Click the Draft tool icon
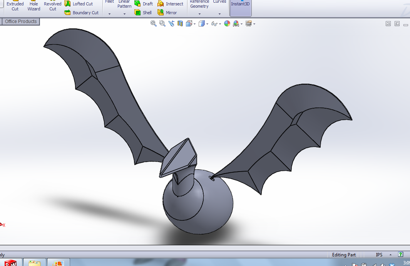Image resolution: width=410 pixels, height=266 pixels. click(x=137, y=4)
